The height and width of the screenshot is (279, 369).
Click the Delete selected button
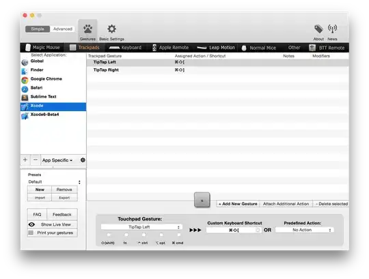331,204
